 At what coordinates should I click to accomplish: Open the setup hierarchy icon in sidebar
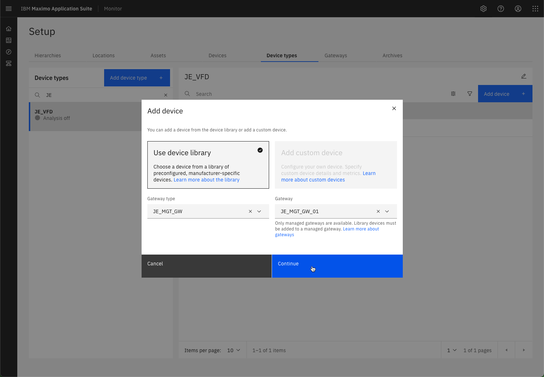click(x=9, y=63)
